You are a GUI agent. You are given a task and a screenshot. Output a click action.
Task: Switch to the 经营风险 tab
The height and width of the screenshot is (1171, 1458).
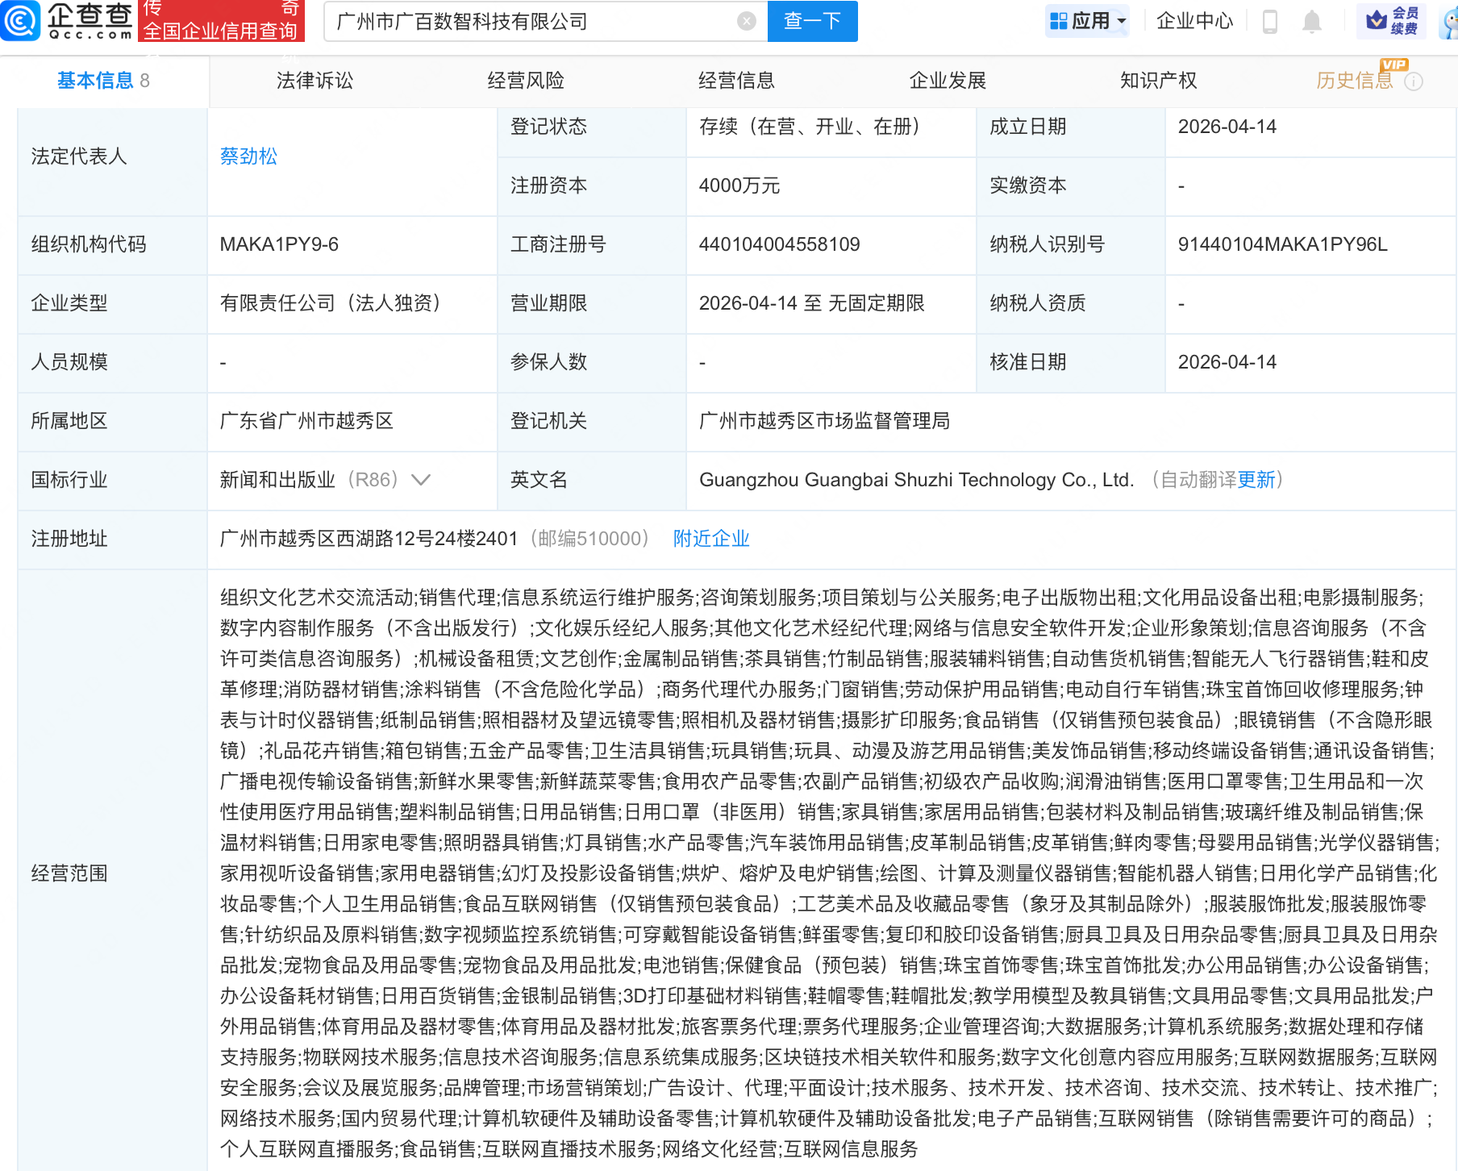[526, 81]
